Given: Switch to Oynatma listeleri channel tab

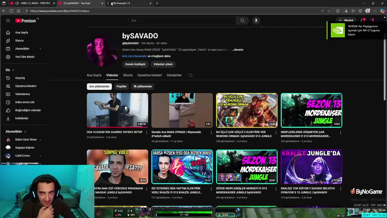Looking at the screenshot, I should point(150,75).
